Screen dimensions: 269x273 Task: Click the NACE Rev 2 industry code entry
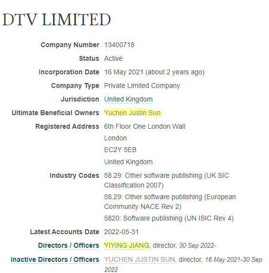[x=170, y=202]
